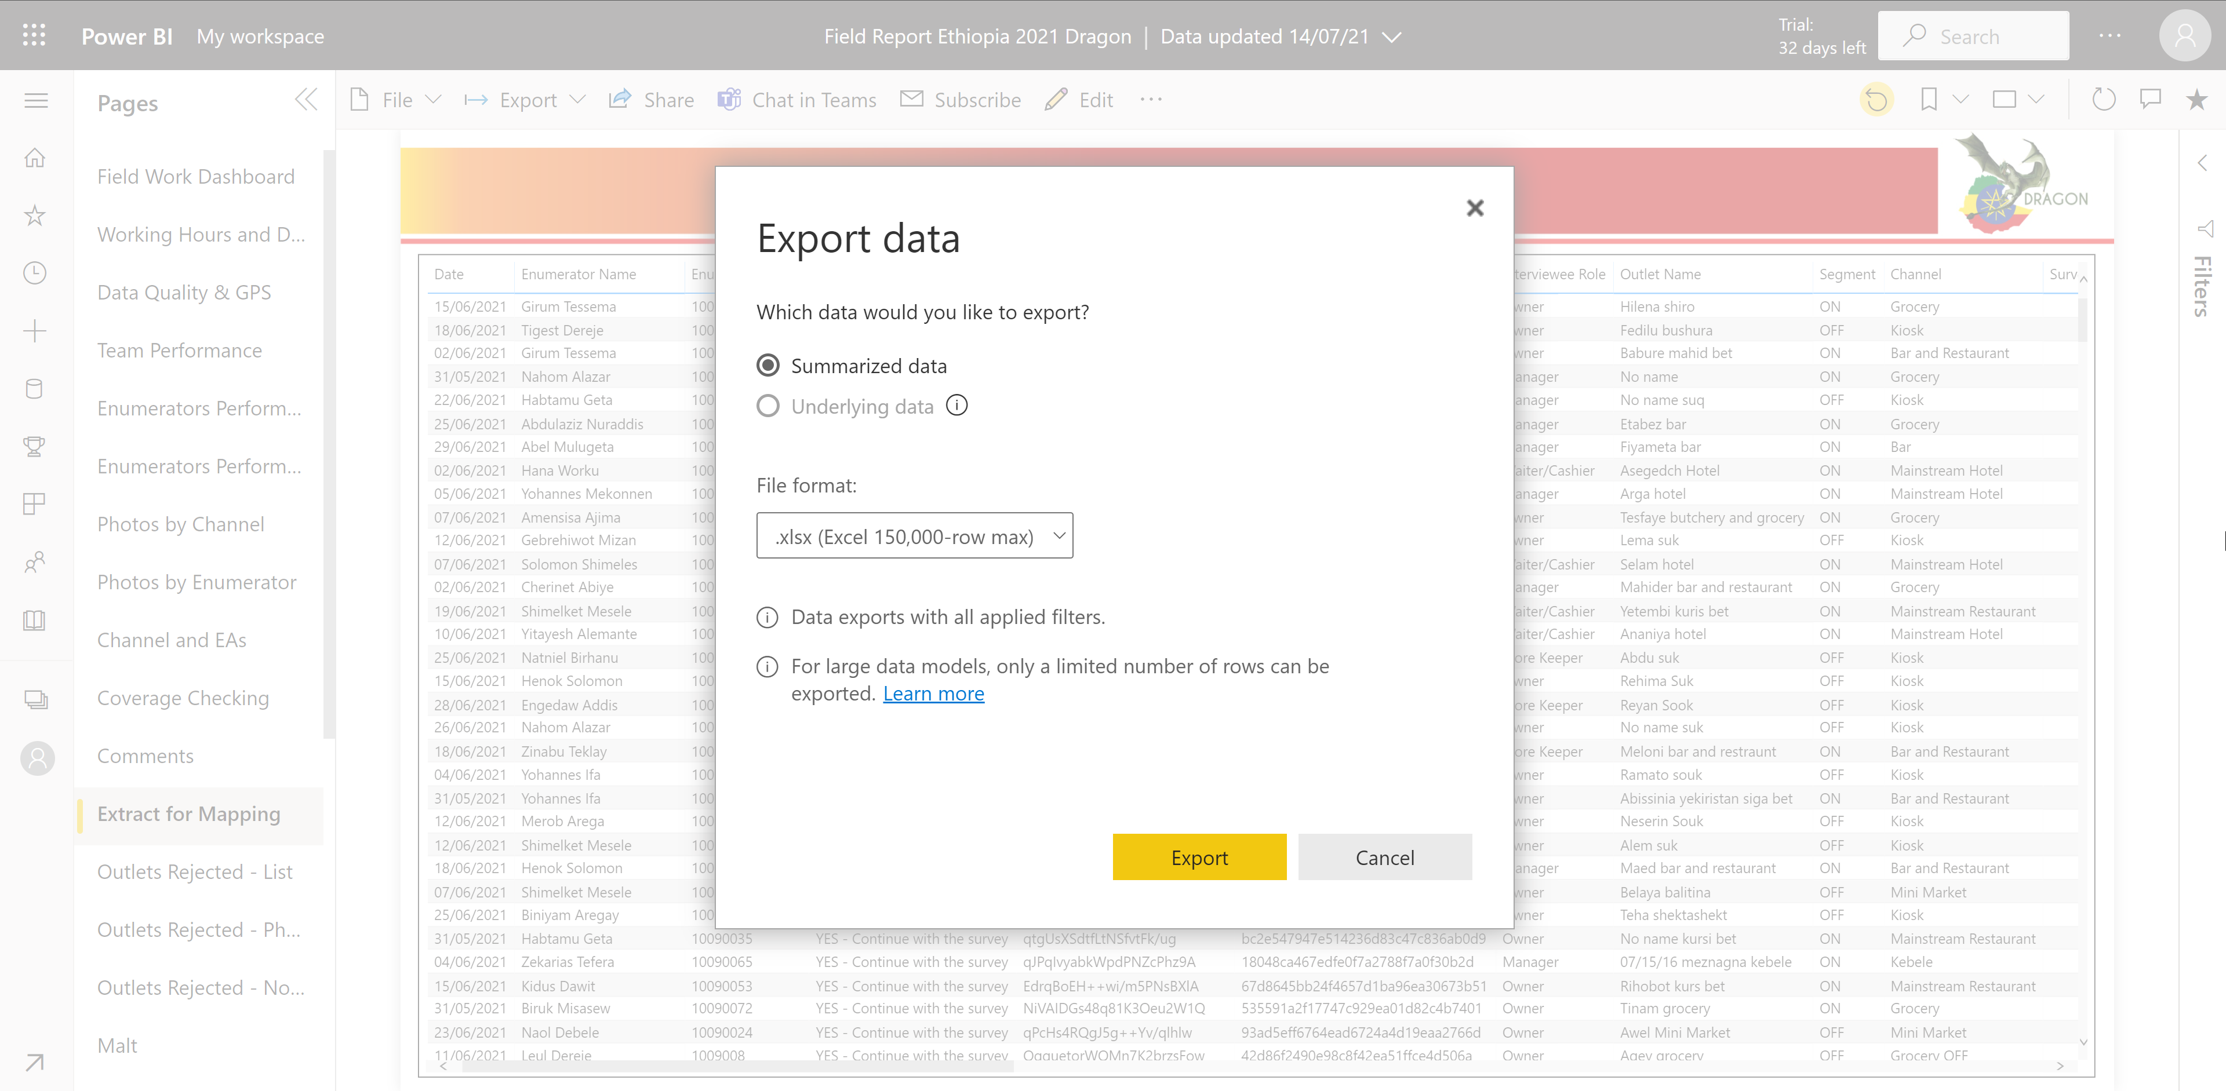
Task: Click Chat in Teams
Action: tap(796, 100)
